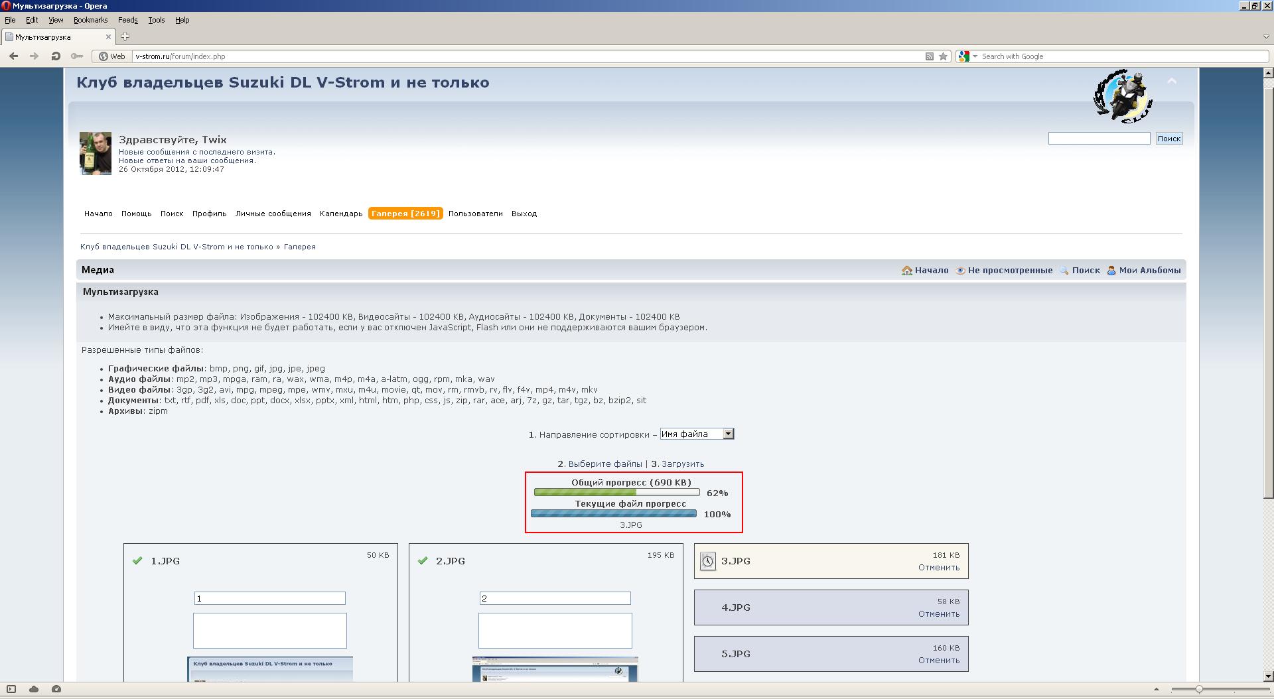
Task: Click the Twix user avatar
Action: (x=96, y=153)
